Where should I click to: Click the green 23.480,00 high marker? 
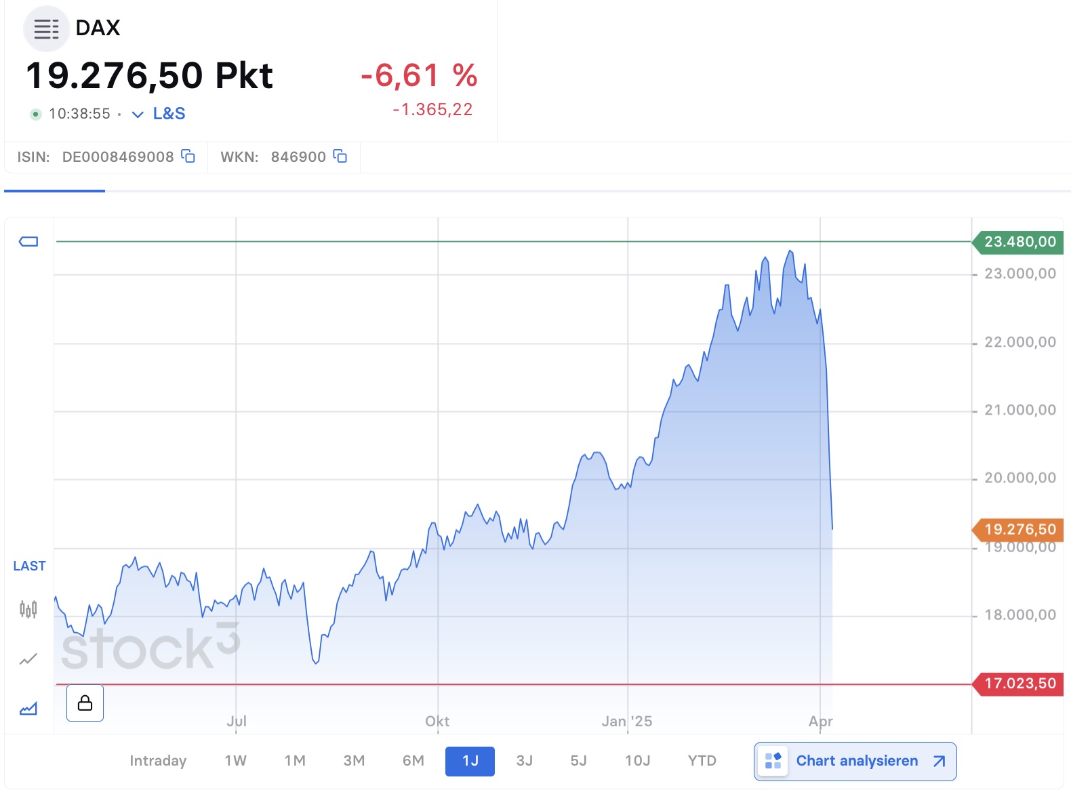(x=1018, y=242)
